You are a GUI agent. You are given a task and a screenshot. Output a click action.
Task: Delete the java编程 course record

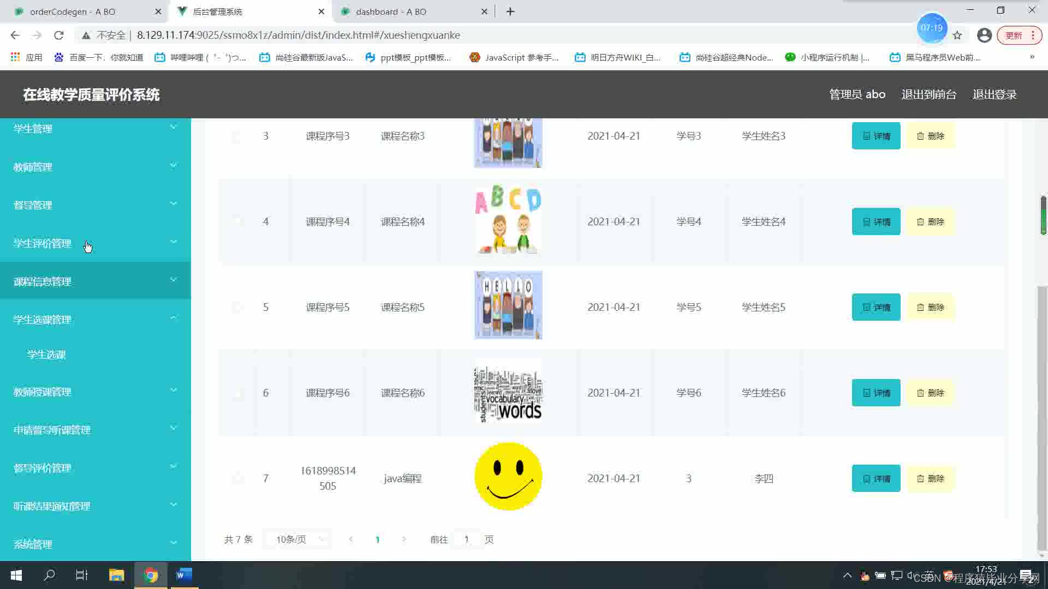coord(930,478)
